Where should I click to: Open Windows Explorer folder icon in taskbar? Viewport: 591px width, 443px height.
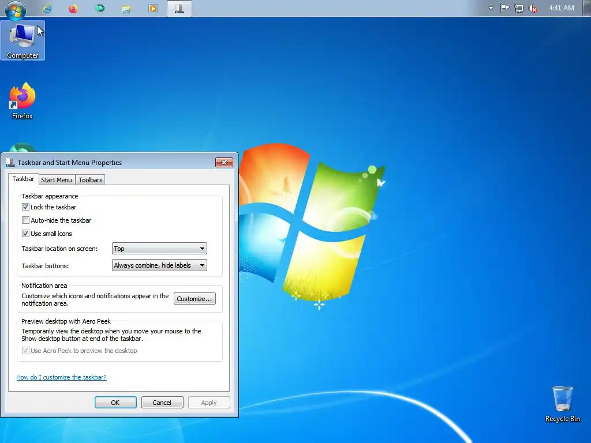coord(126,8)
